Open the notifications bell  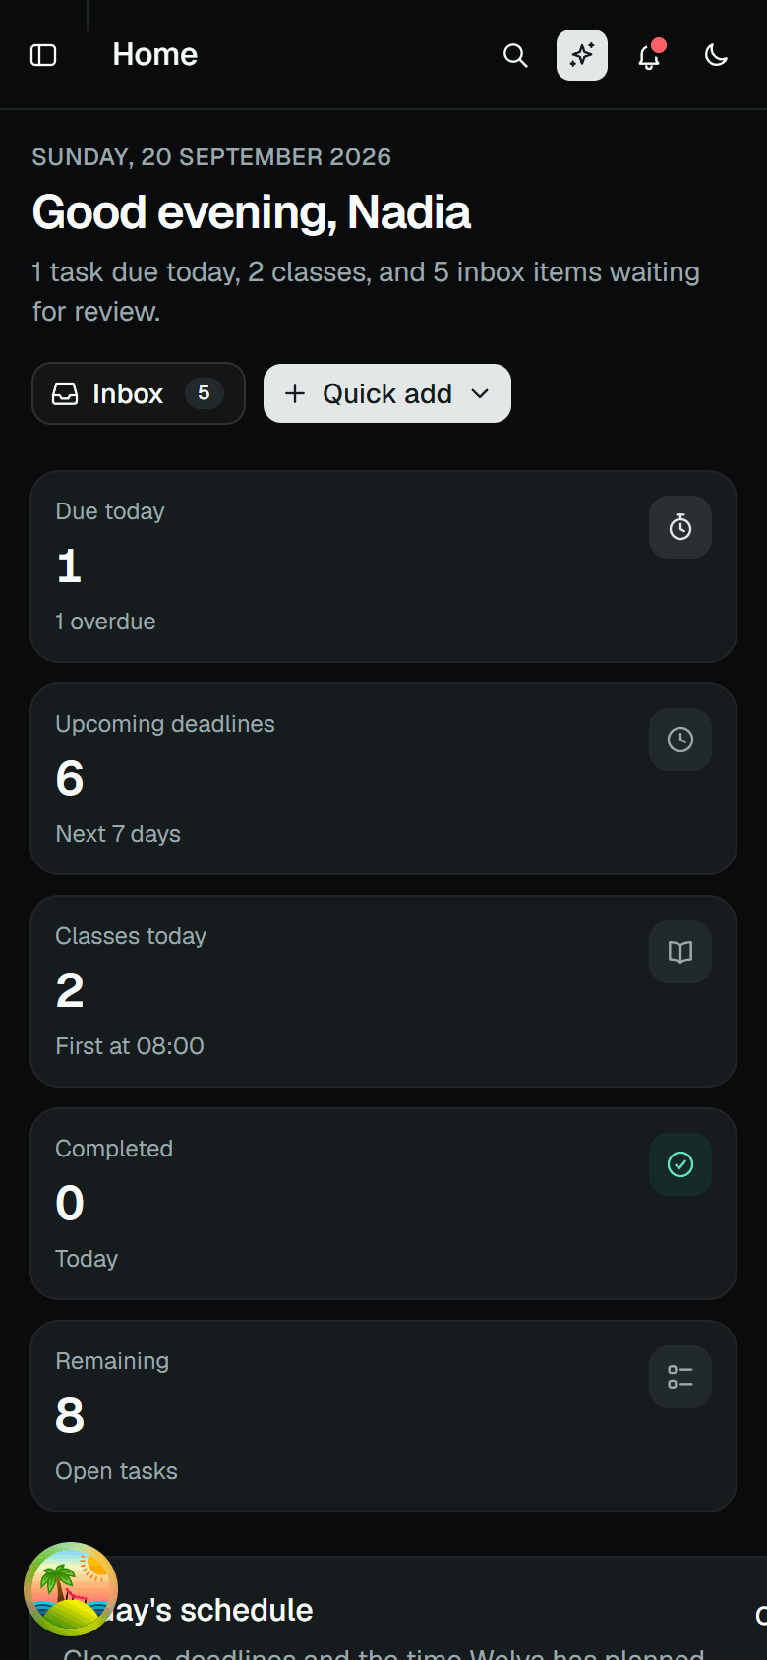(x=649, y=55)
